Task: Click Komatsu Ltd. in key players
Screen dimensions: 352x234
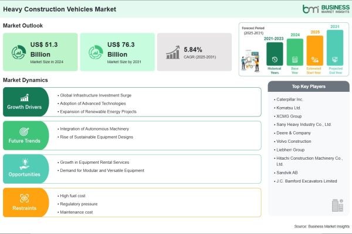Action: 288,108
